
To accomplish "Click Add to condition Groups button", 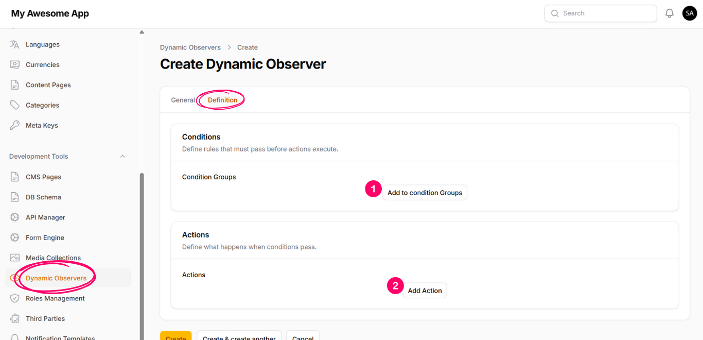I will 425,193.
